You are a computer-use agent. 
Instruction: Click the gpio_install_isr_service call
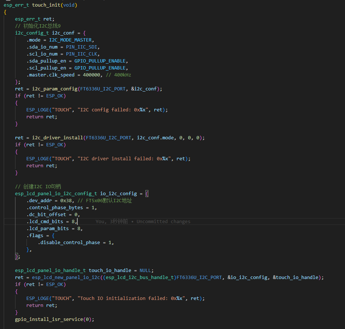pos(49,319)
